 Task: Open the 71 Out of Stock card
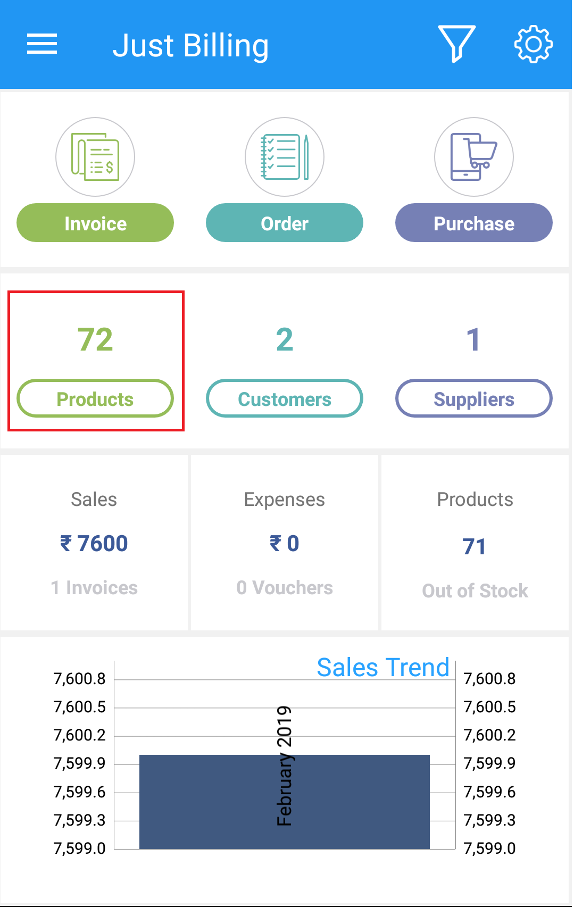coord(475,543)
